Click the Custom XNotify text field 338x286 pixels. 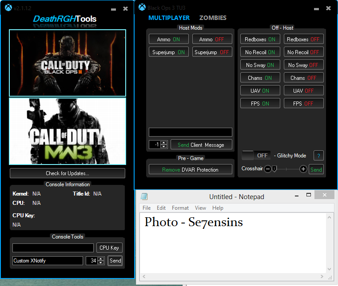click(x=48, y=261)
